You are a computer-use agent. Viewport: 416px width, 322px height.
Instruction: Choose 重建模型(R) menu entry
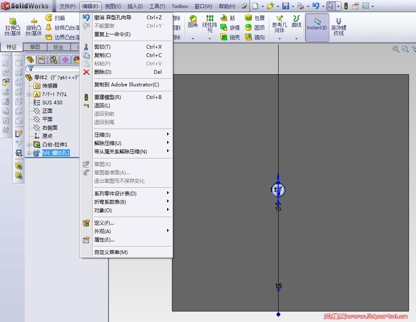click(x=126, y=97)
